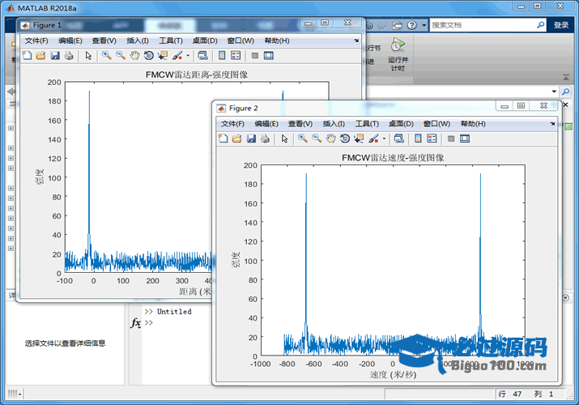Image resolution: width=579 pixels, height=405 pixels.
Task: Select Rotate 3D tool in Figure 1
Action: (149, 56)
